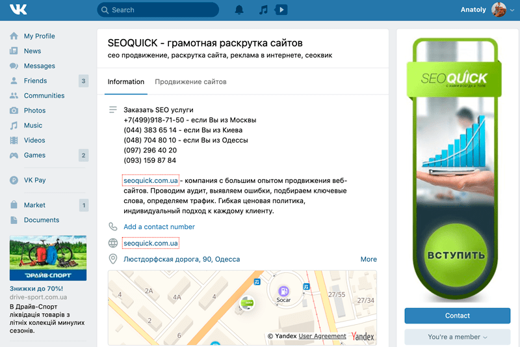Click the SEOQUICK logo banner
Viewport: 520px width, 347px height.
click(454, 79)
